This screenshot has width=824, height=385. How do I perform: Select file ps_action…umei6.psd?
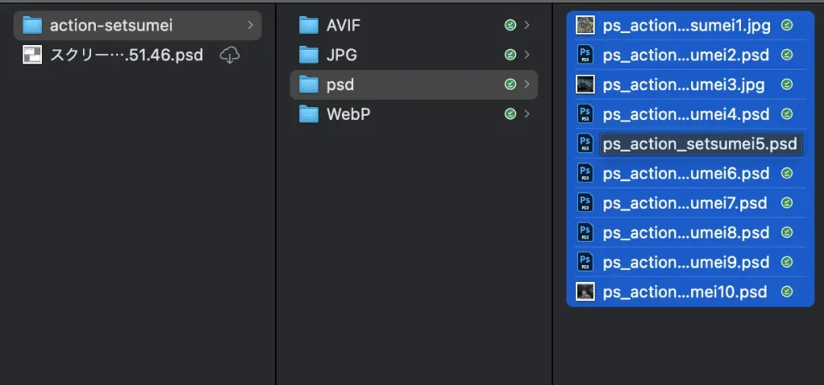pos(686,174)
